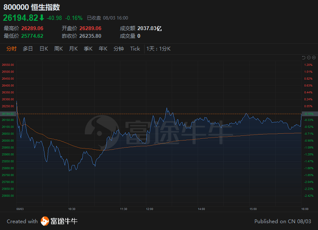Click the Futu logo icon in the footer
Viewport: 318px width, 230px height.
tap(45, 221)
